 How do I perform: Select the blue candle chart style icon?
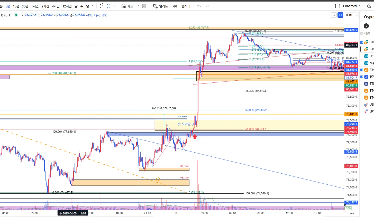point(108,6)
